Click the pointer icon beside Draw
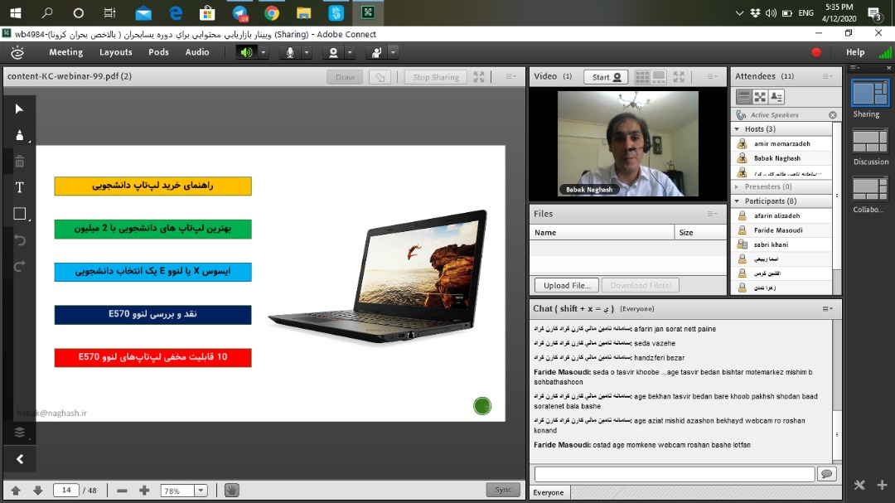The height and width of the screenshot is (503, 895). coord(380,77)
